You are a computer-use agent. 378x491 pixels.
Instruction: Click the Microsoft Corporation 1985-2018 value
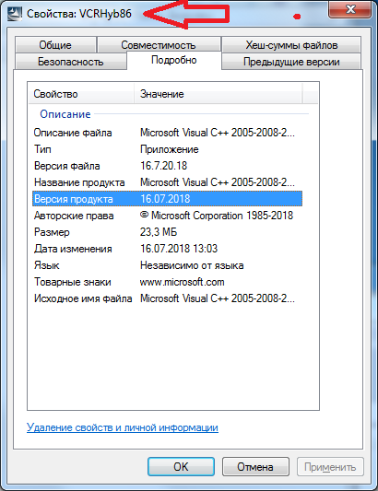coord(217,216)
